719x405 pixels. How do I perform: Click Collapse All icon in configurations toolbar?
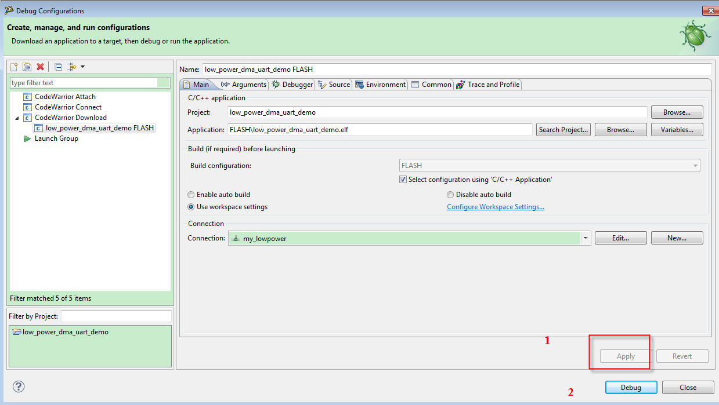(58, 67)
